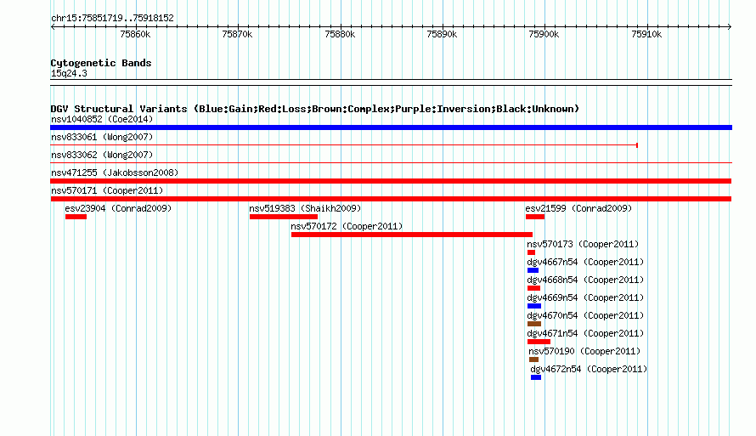Click the blue dgv4667n54 gain bar
Image resolution: width=756 pixels, height=436 pixels.
tap(533, 270)
